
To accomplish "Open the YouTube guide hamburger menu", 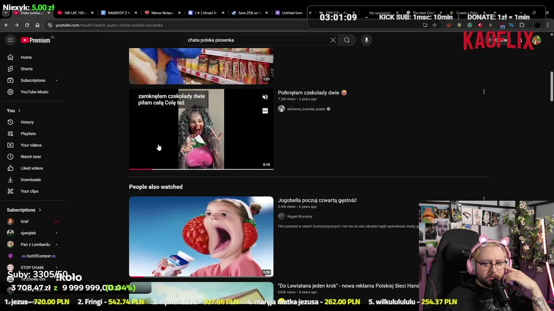I will pos(10,40).
